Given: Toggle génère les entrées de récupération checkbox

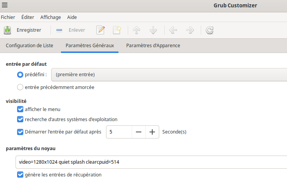Looking at the screenshot, I should 20,175.
